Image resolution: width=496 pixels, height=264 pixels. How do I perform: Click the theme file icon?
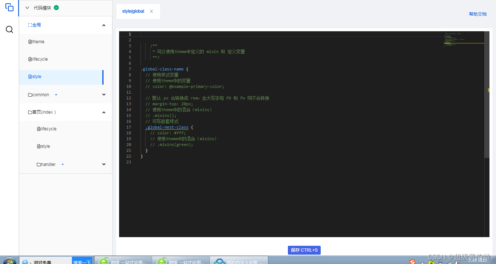30,42
